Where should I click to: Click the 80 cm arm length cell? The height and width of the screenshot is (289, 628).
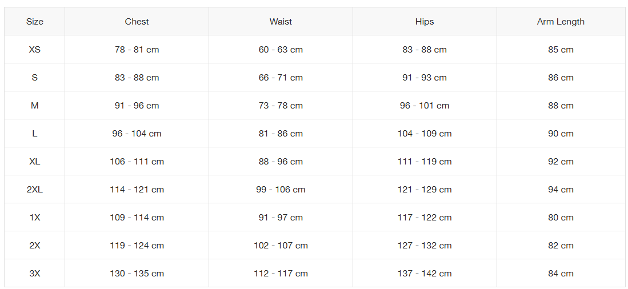[x=561, y=218]
